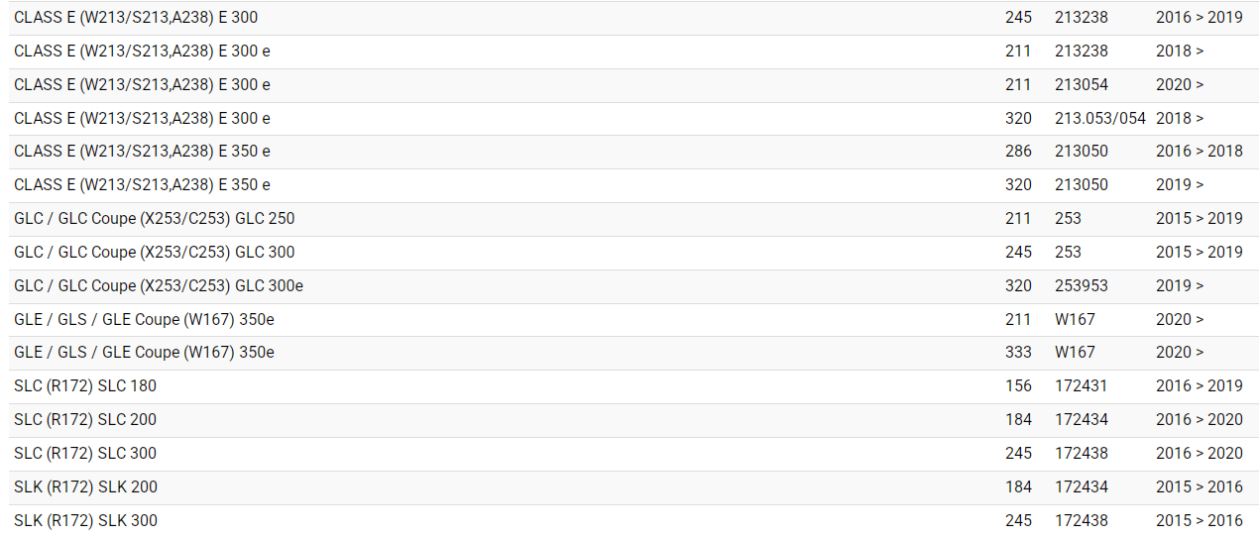
Task: Select the SLK 300 model name
Action: tap(85, 521)
